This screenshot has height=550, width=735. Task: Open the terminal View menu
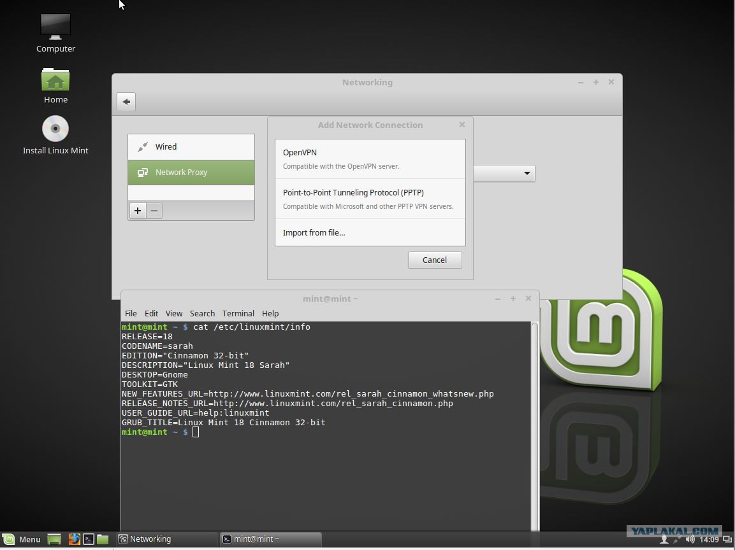pyautogui.click(x=174, y=314)
